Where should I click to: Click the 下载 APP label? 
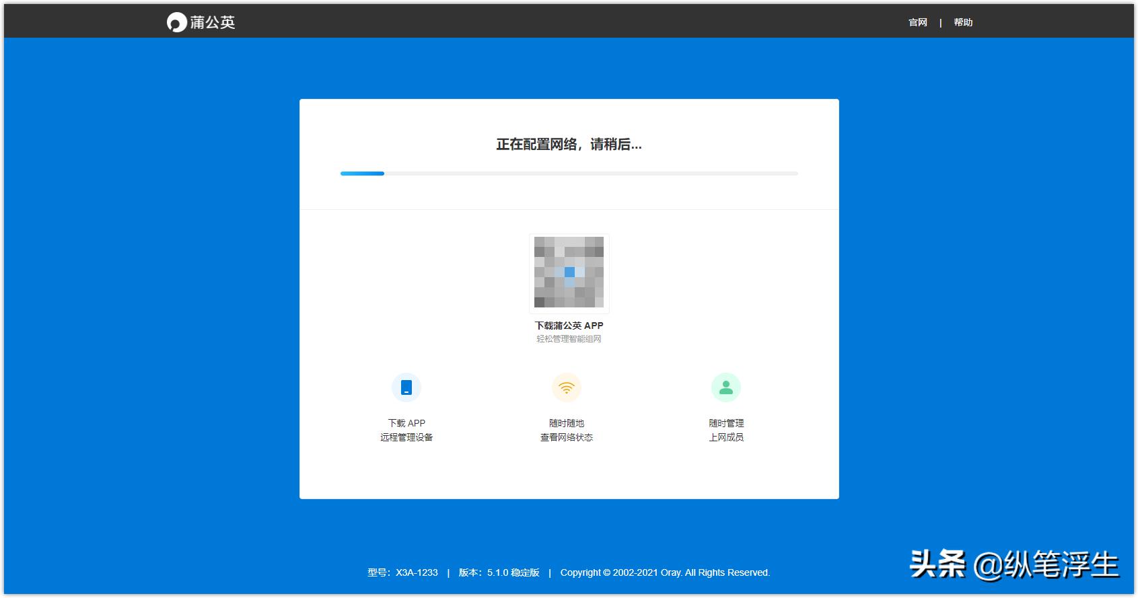tap(406, 423)
